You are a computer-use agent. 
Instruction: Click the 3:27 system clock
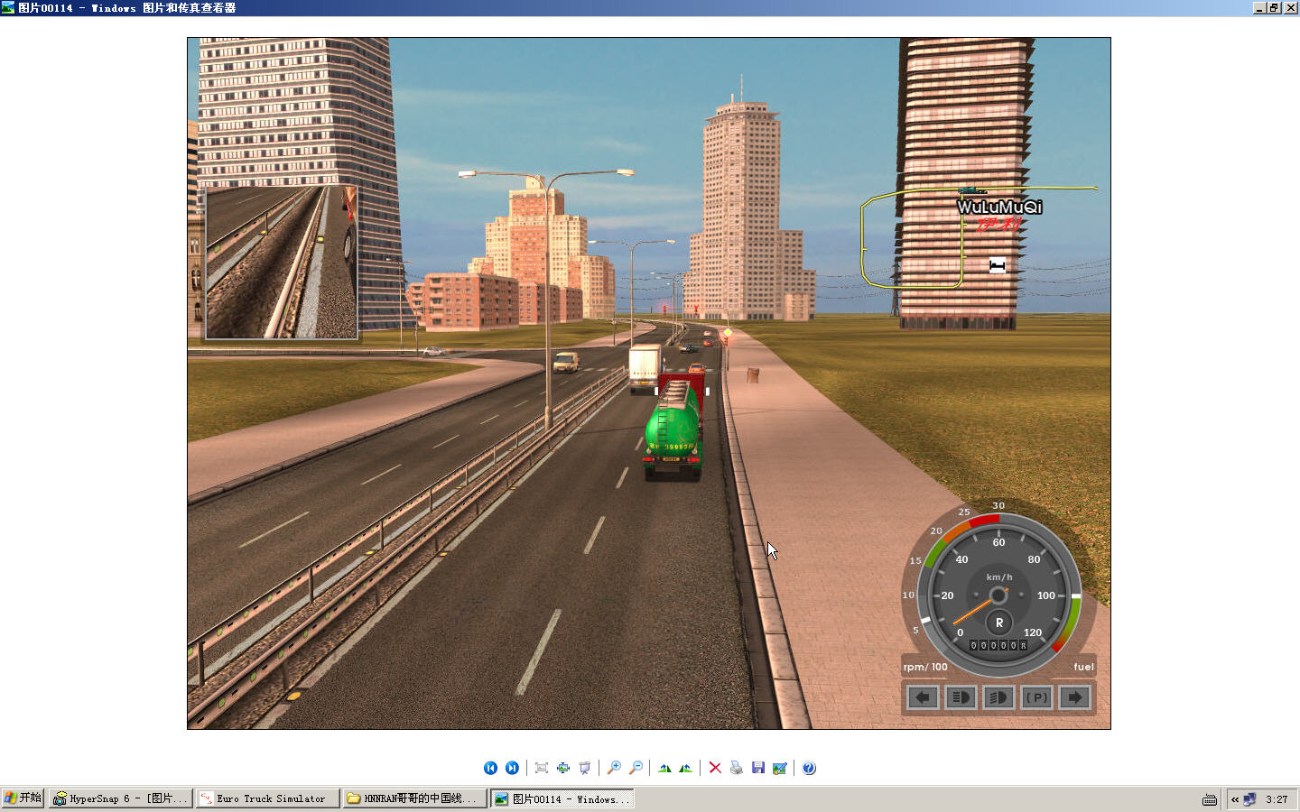[x=1277, y=799]
